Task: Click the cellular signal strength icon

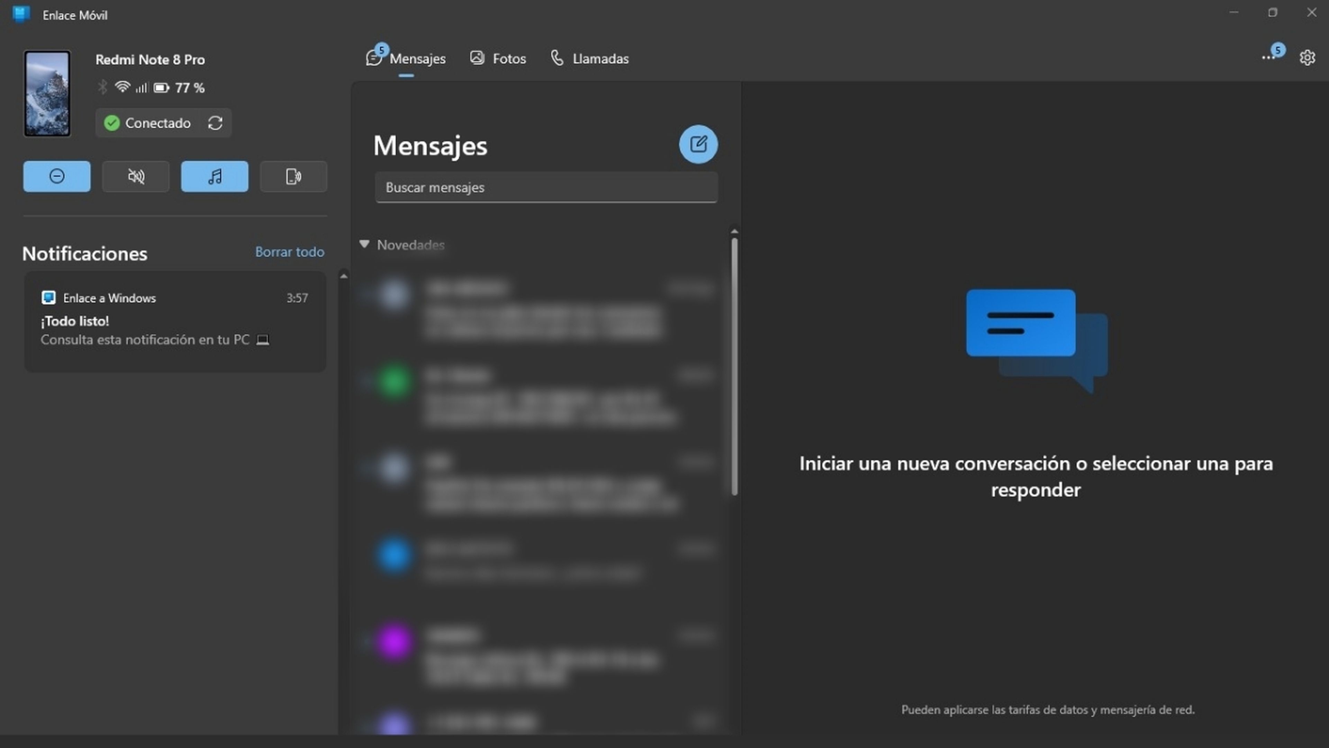Action: point(142,88)
